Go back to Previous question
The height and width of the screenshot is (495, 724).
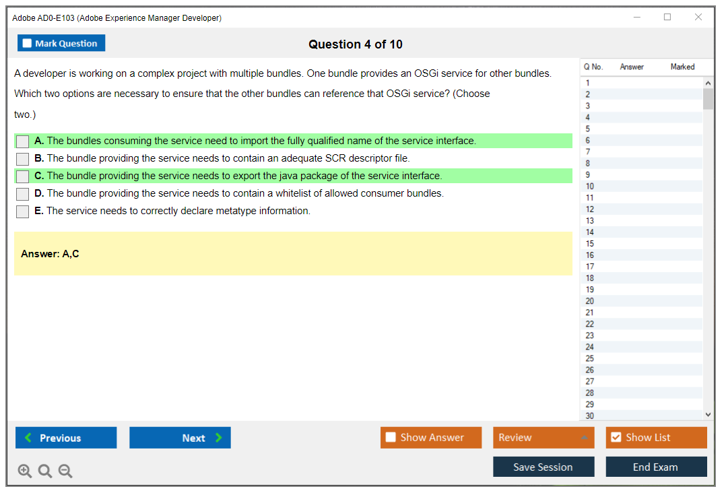point(66,438)
